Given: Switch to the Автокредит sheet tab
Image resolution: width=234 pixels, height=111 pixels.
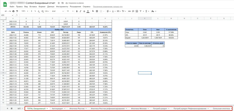Looking at the screenshot, I should tap(57, 109).
